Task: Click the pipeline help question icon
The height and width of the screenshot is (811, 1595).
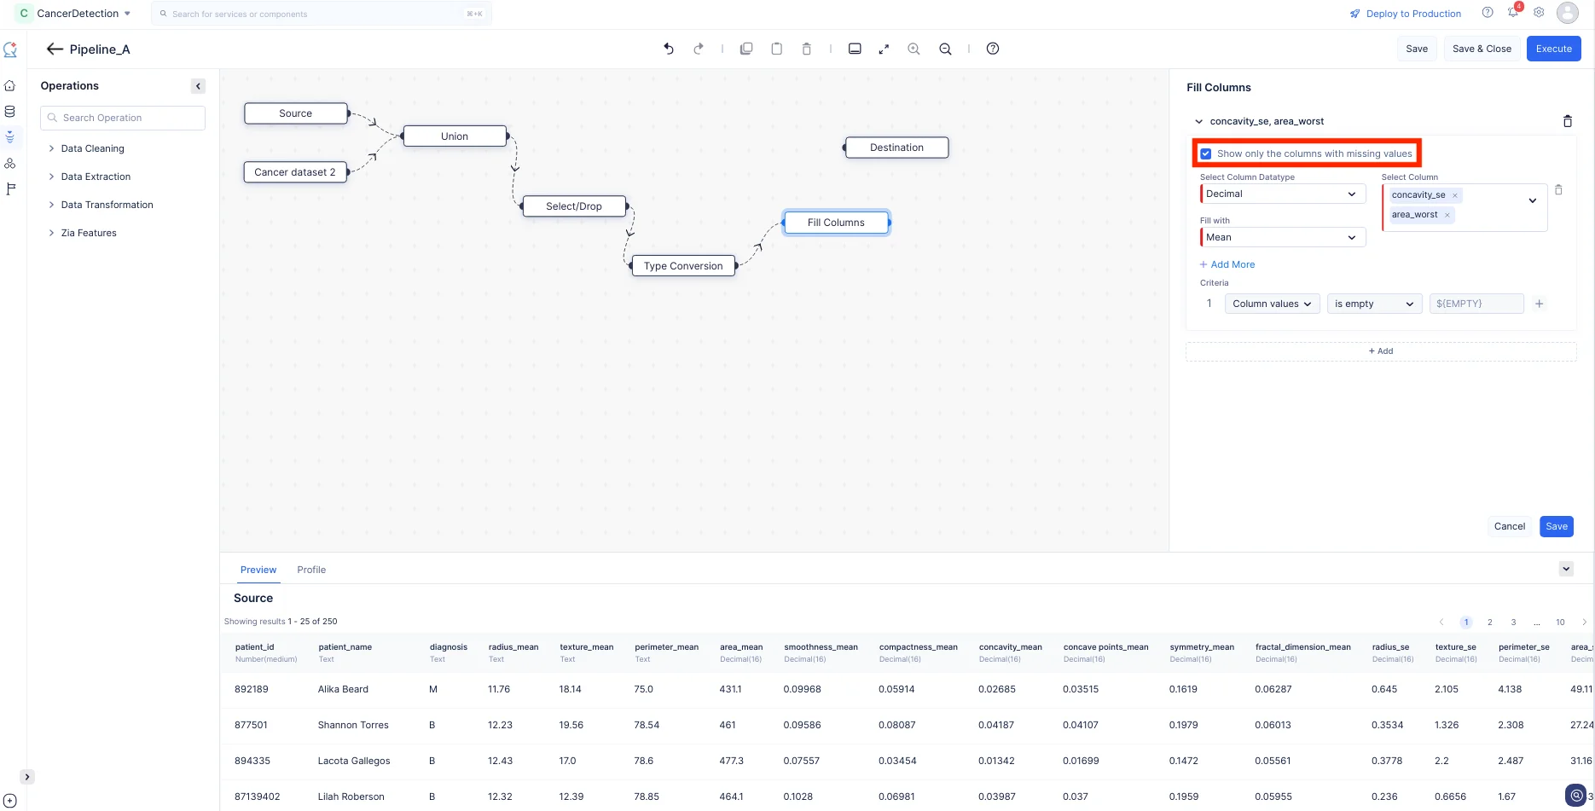Action: (993, 49)
